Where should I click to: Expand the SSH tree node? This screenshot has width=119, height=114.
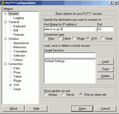tap(10, 85)
